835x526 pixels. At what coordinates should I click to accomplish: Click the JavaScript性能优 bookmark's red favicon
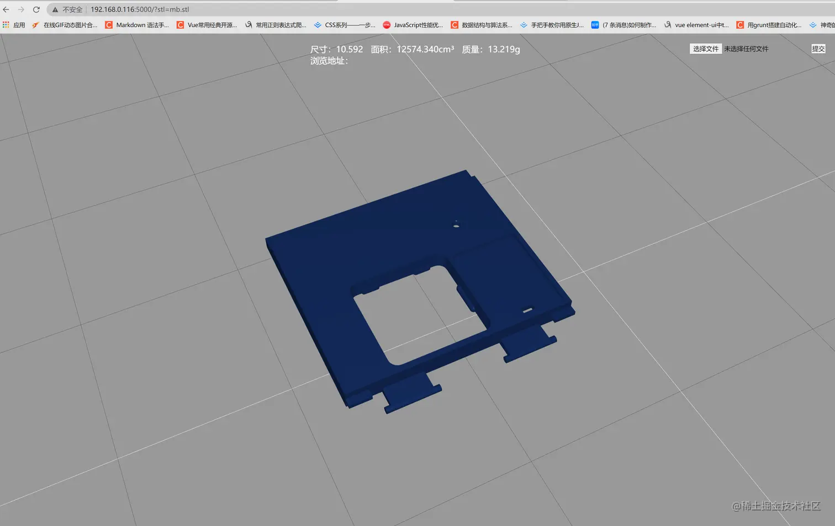pos(386,24)
